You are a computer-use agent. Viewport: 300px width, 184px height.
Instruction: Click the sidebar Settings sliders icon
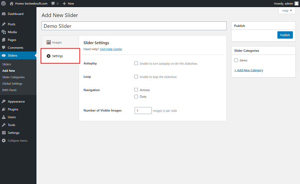(x=4, y=133)
